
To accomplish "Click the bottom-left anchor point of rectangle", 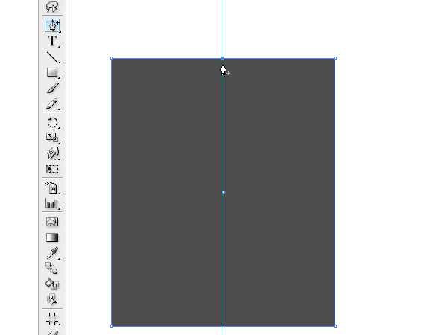I will click(112, 326).
